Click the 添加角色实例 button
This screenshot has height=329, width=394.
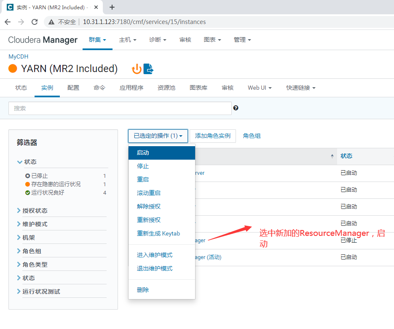(x=212, y=136)
